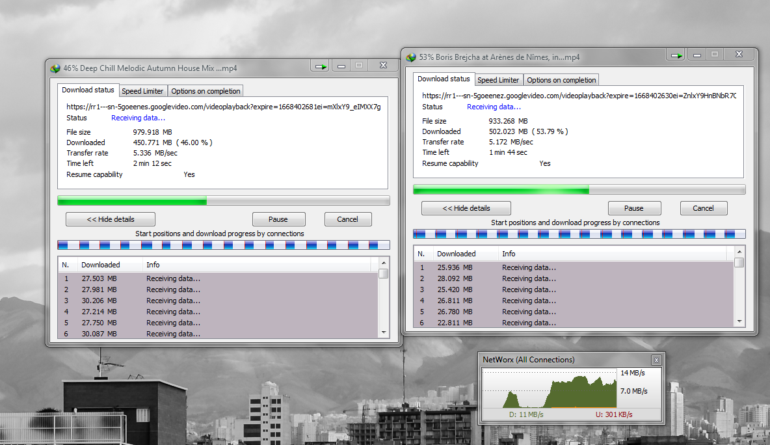This screenshot has height=445, width=770.
Task: Click the Deep Chill googlevideo URL text
Action: (224, 107)
